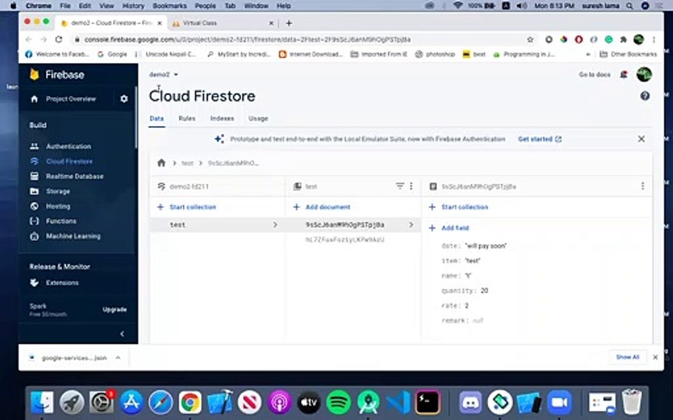
Task: Open the Firebase account avatar
Action: [x=644, y=75]
